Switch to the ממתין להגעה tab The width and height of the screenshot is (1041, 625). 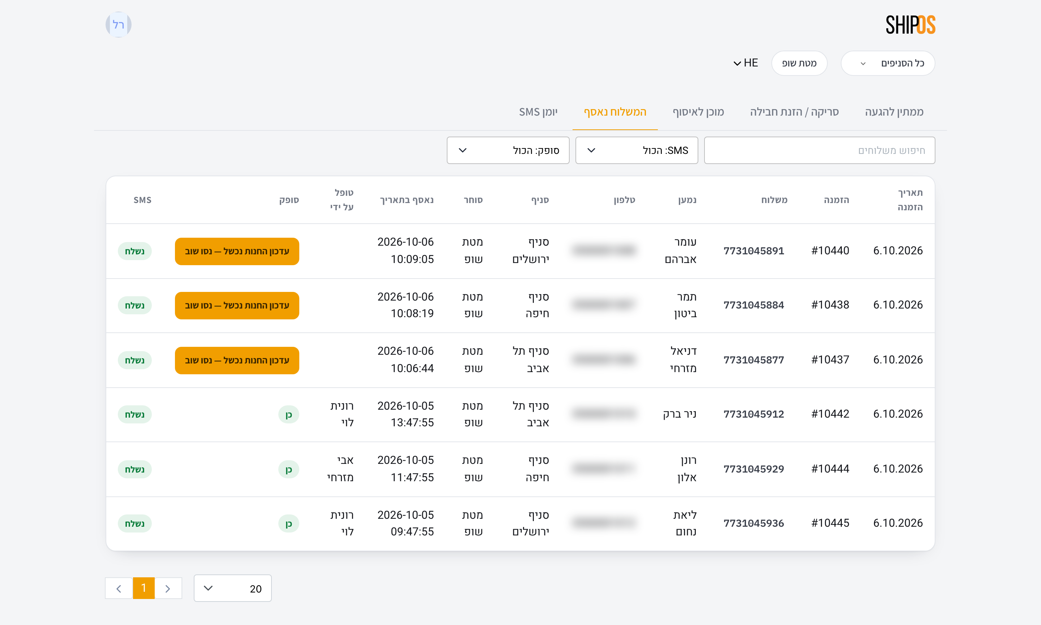(x=894, y=112)
